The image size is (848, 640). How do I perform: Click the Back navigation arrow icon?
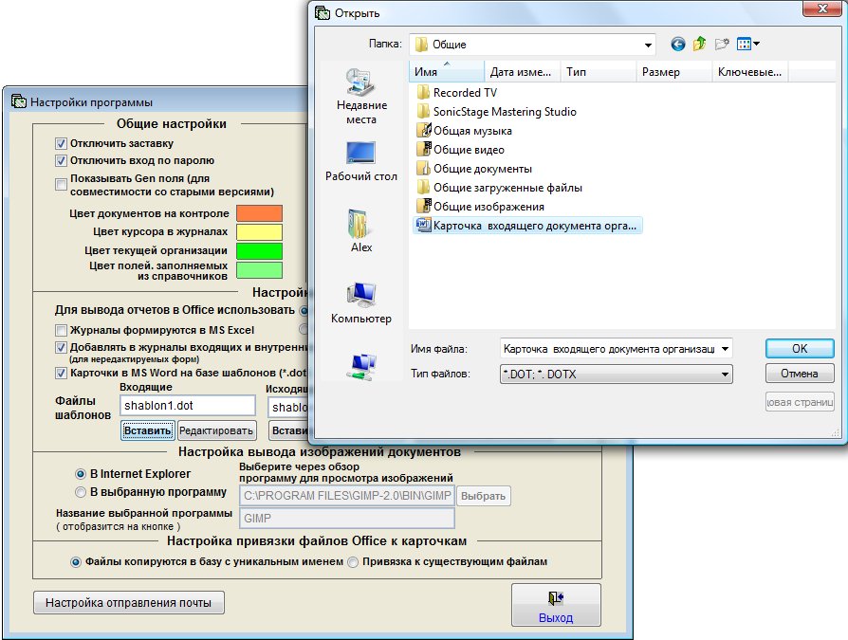677,44
